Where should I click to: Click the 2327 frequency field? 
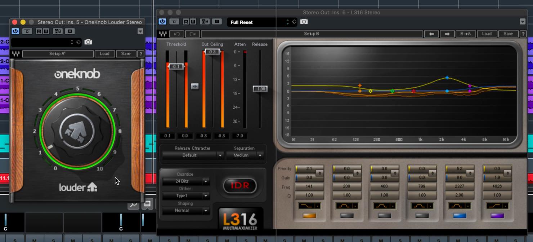[460, 186]
